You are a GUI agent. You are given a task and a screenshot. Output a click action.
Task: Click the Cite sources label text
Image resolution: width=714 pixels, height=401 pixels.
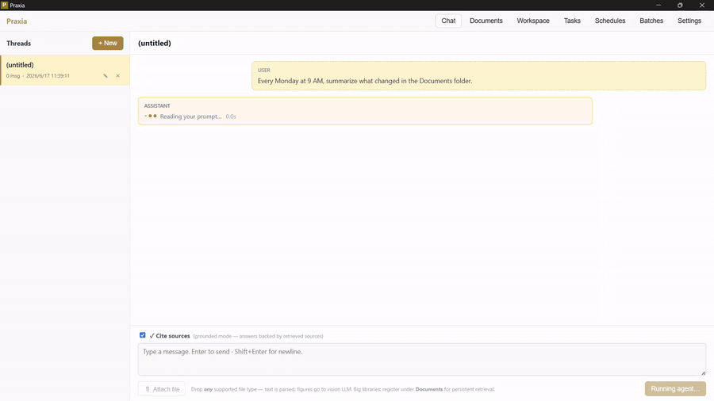coord(173,336)
